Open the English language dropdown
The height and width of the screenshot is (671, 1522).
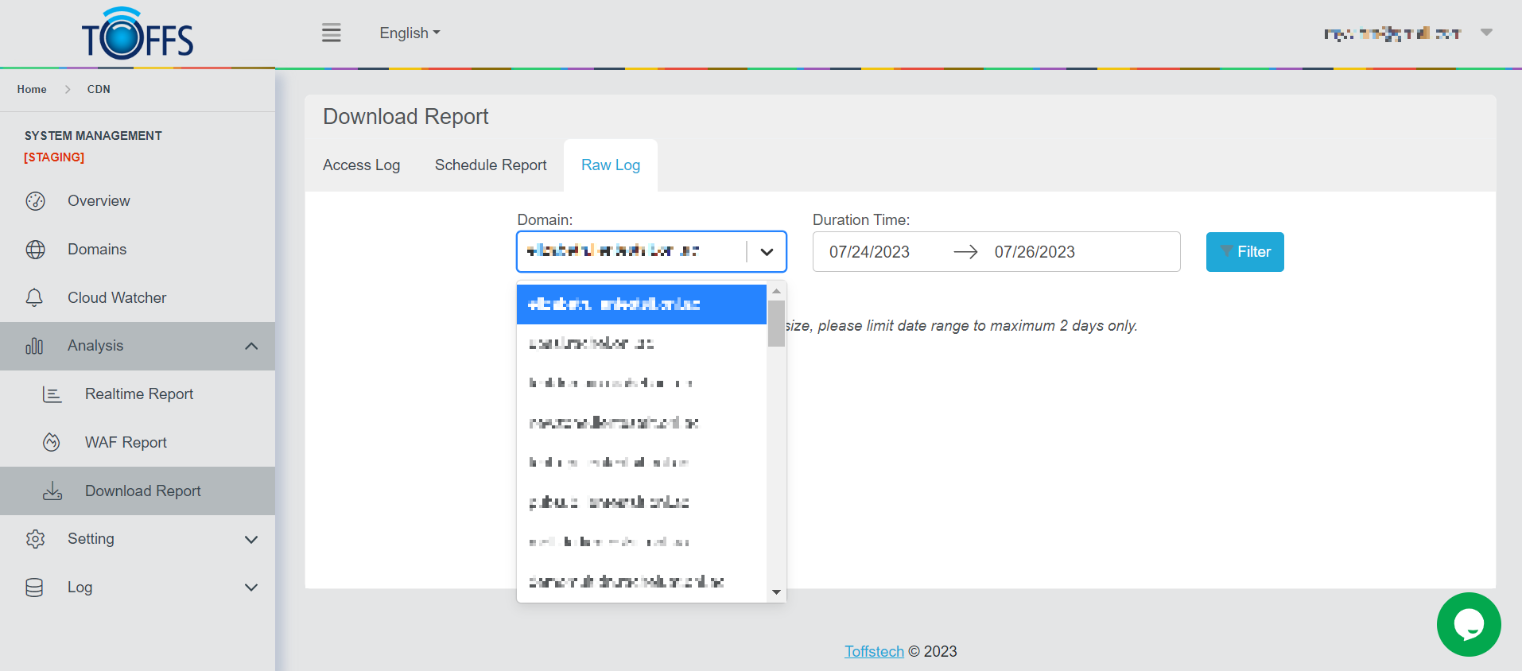[x=410, y=33]
